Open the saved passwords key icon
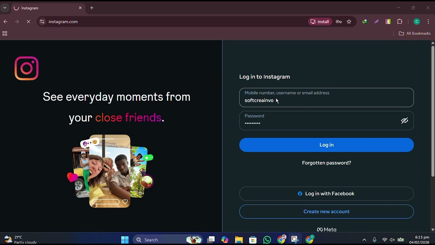This screenshot has width=435, height=245. 338,21
